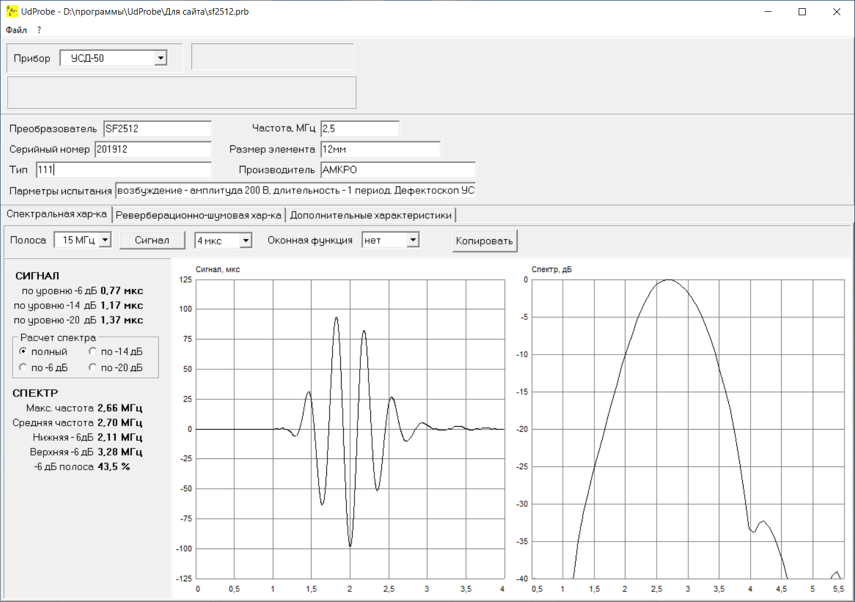Click the Частота, МГц input field
Image resolution: width=855 pixels, height=602 pixels.
pyautogui.click(x=359, y=129)
